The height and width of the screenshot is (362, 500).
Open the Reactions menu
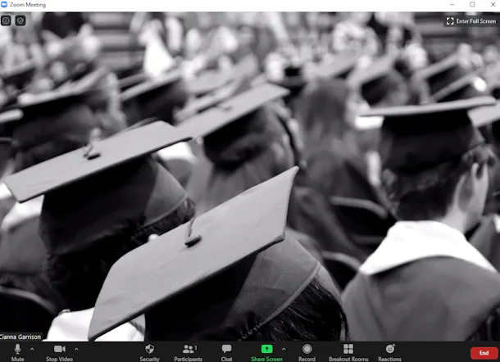pos(389,352)
